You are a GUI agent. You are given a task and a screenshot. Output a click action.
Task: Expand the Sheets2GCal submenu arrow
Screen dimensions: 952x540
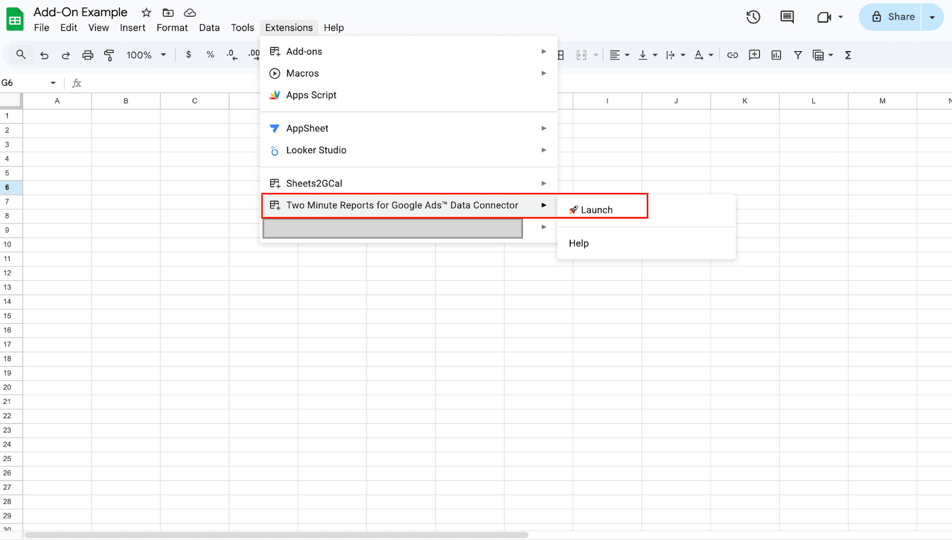coord(543,183)
